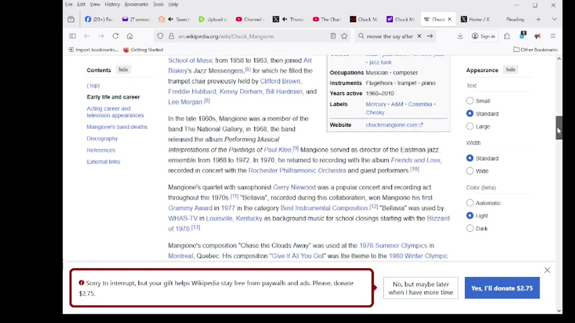This screenshot has height=323, width=575.
Task: Open the 1976 Summer Olympics link
Action: (x=393, y=245)
